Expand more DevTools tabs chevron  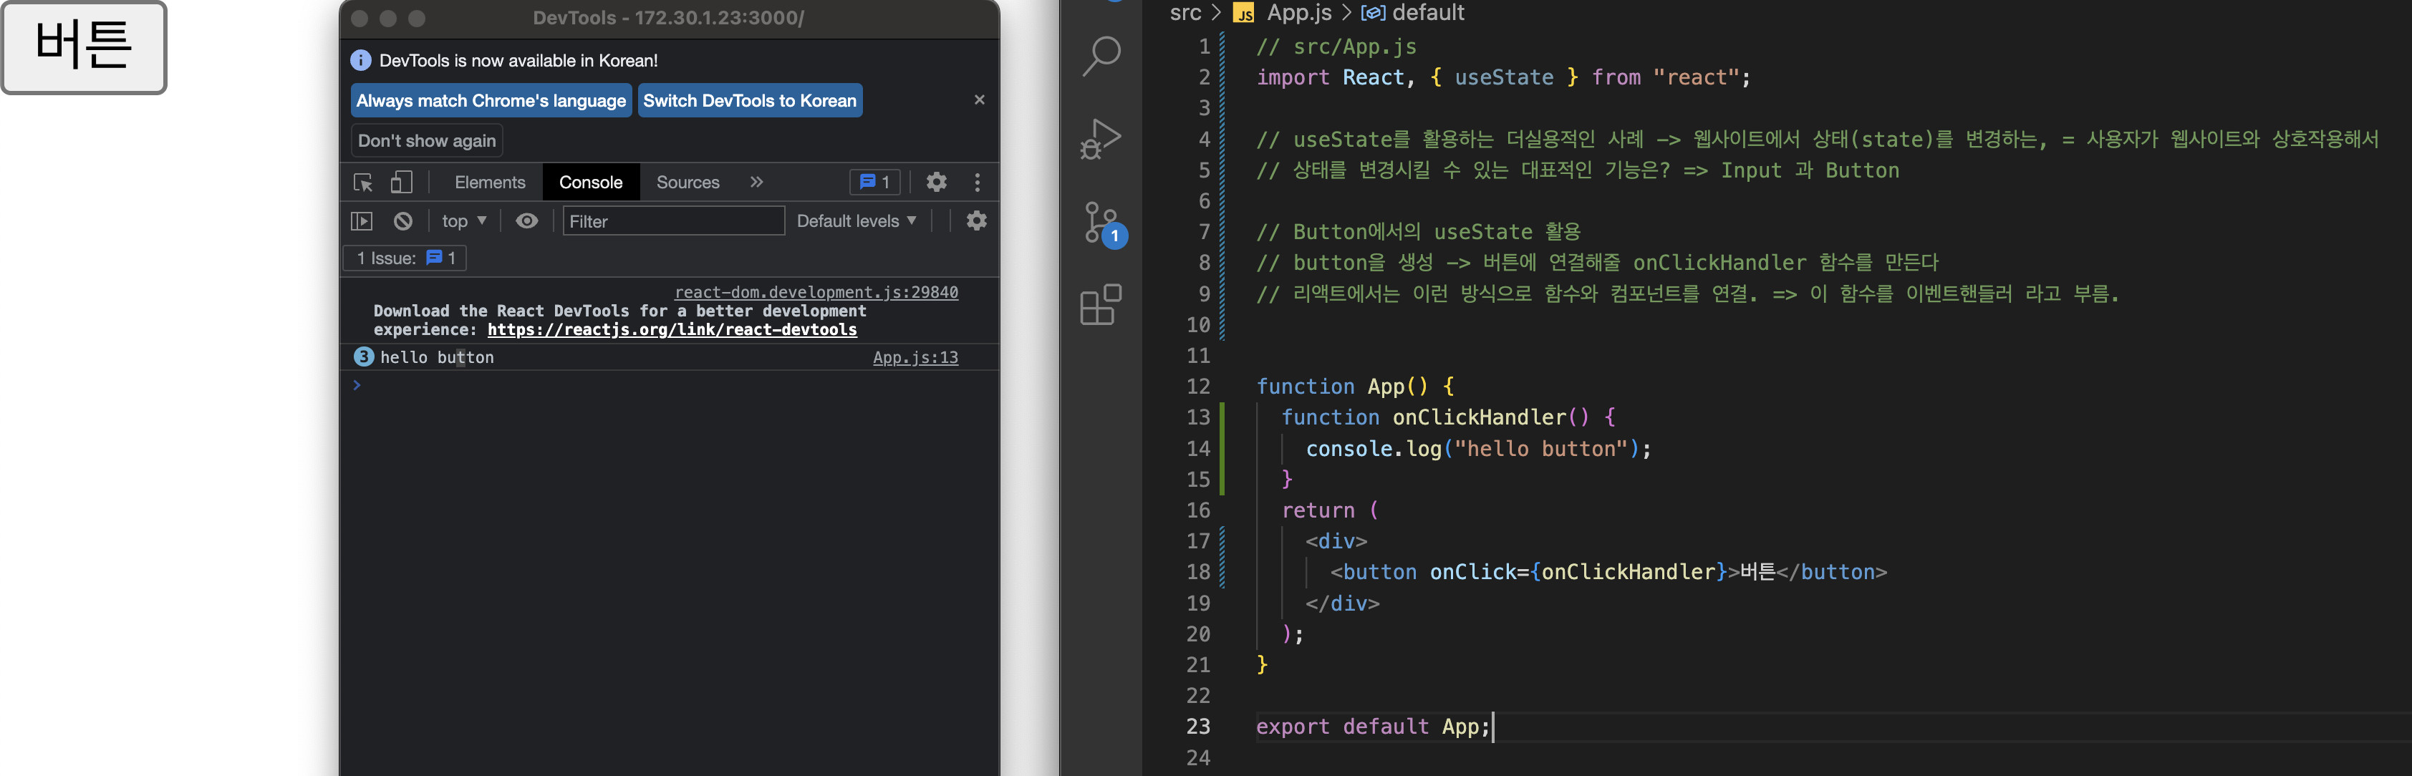pyautogui.click(x=756, y=183)
